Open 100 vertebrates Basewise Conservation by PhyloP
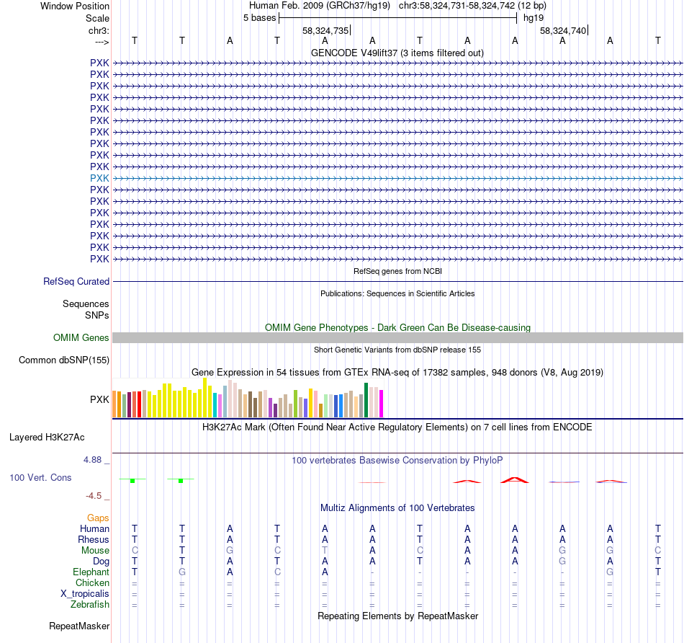 [397, 461]
